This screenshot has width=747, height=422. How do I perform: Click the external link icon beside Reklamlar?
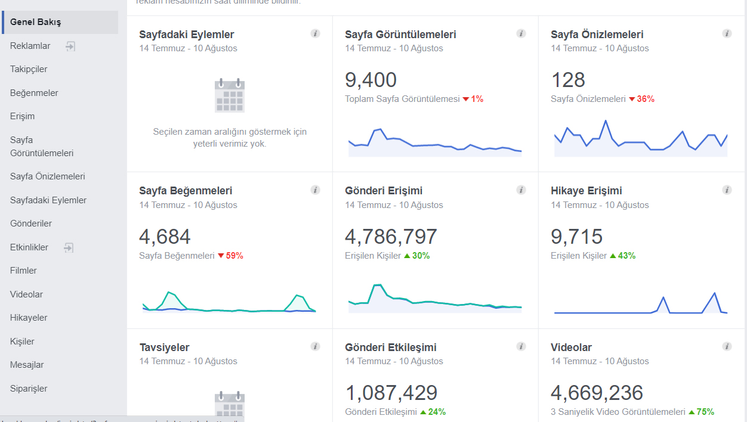pyautogui.click(x=70, y=46)
